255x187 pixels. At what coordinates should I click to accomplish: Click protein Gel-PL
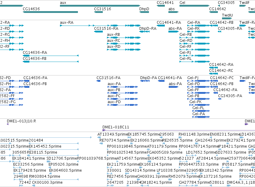point(198,108)
